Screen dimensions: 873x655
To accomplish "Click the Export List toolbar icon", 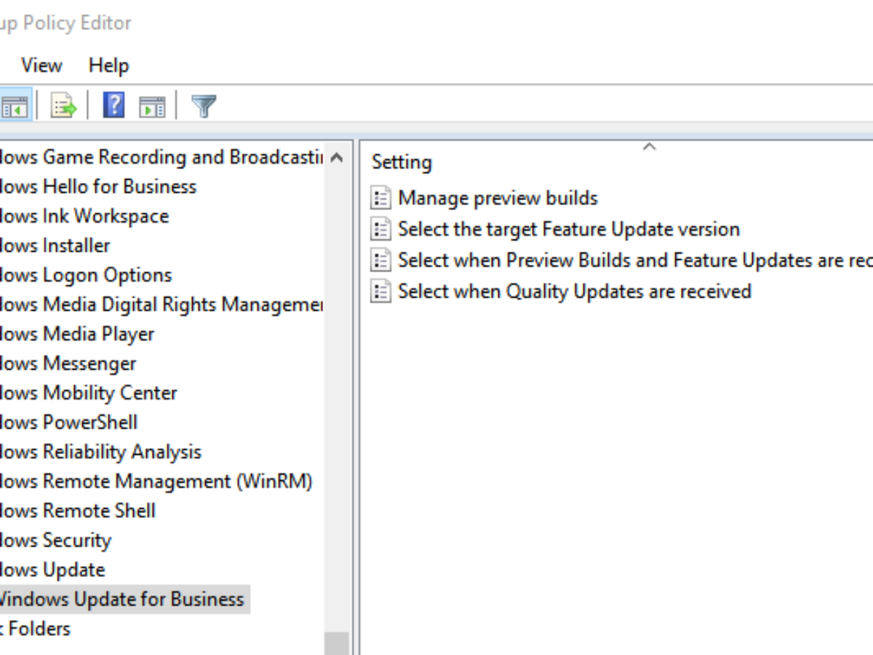I will [x=63, y=106].
